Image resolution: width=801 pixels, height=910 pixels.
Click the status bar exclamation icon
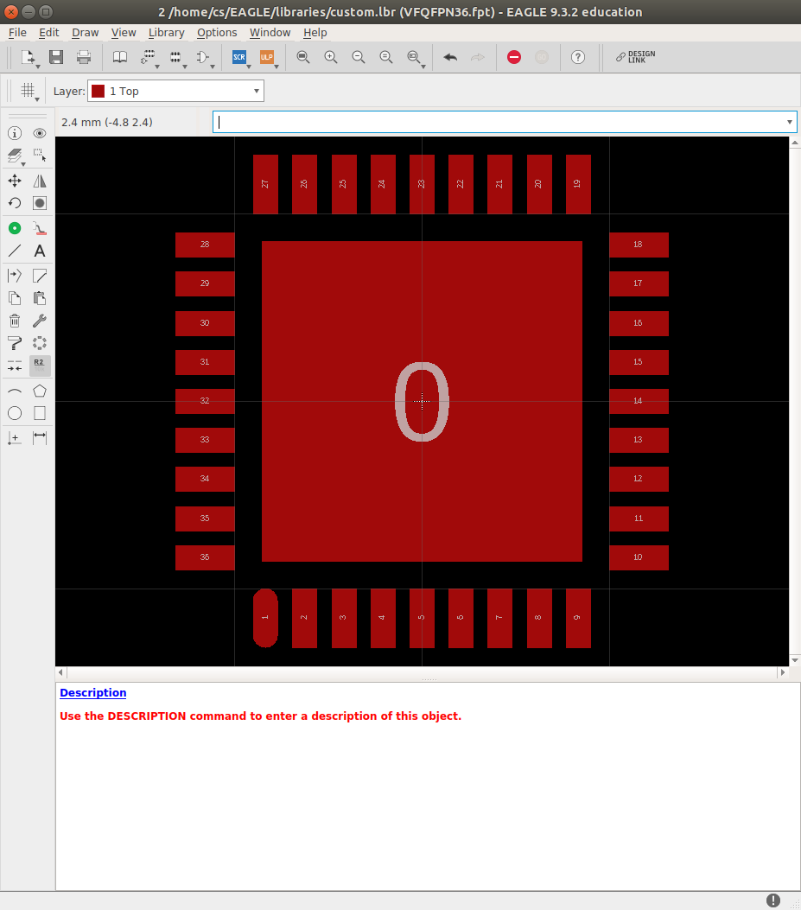tap(773, 900)
